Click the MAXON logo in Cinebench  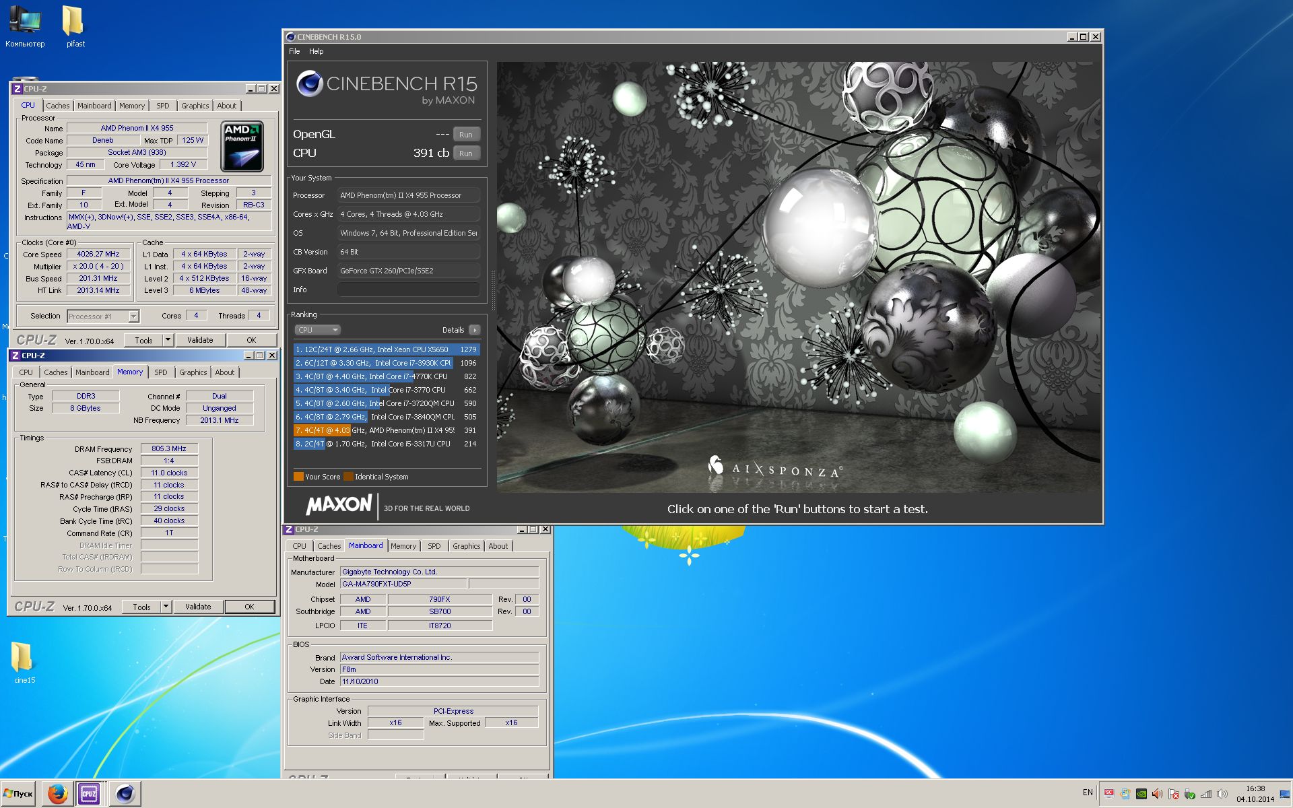[x=339, y=505]
